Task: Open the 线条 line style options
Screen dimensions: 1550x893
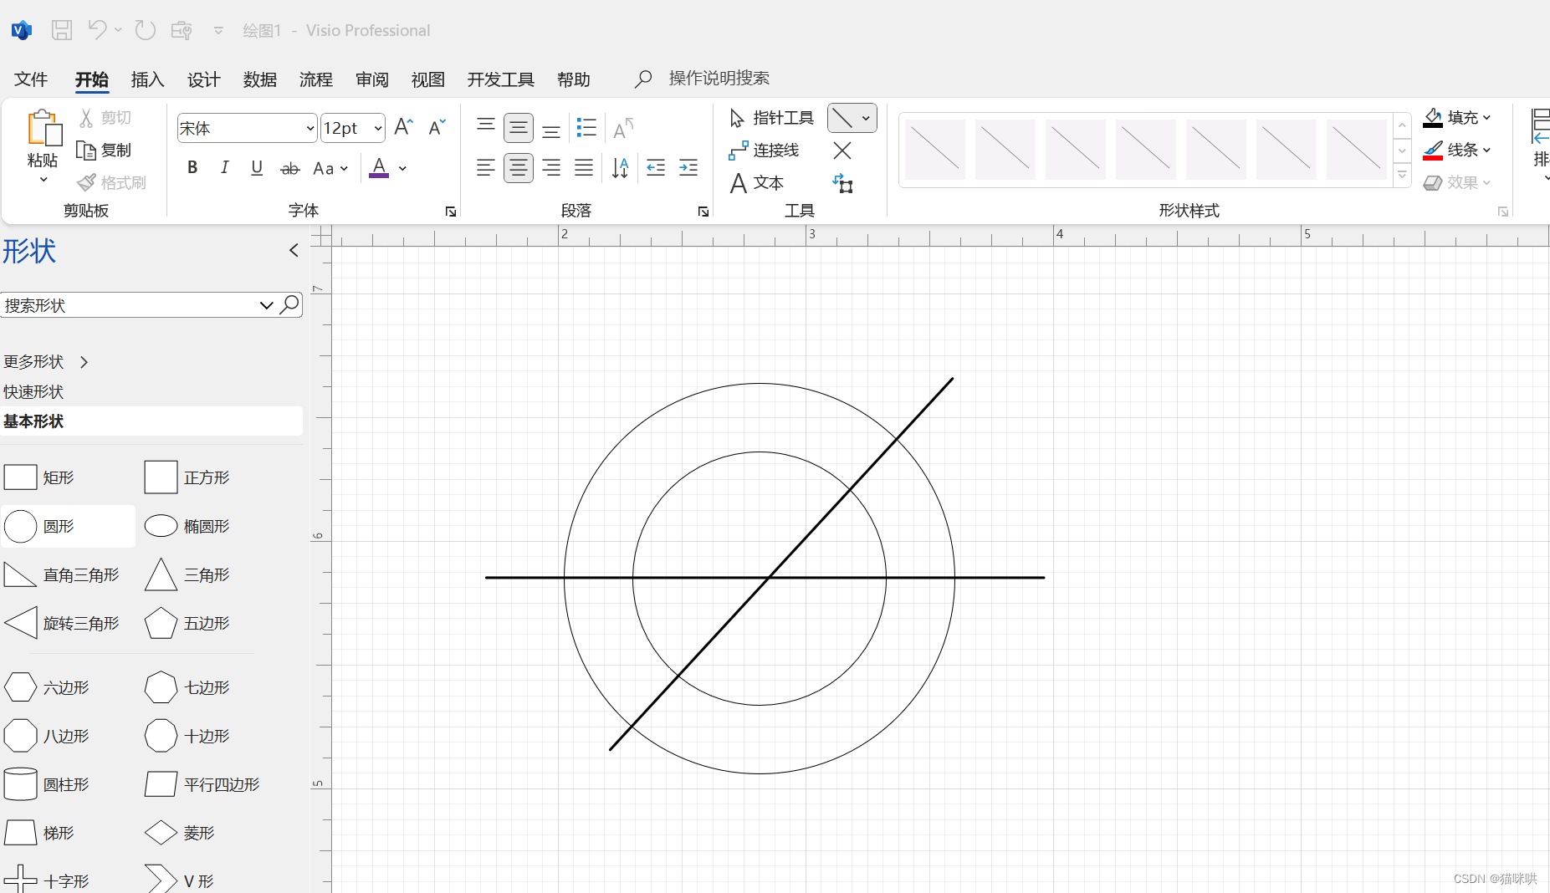Action: [1459, 150]
